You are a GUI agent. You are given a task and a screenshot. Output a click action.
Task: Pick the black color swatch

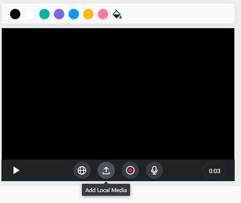coord(15,14)
